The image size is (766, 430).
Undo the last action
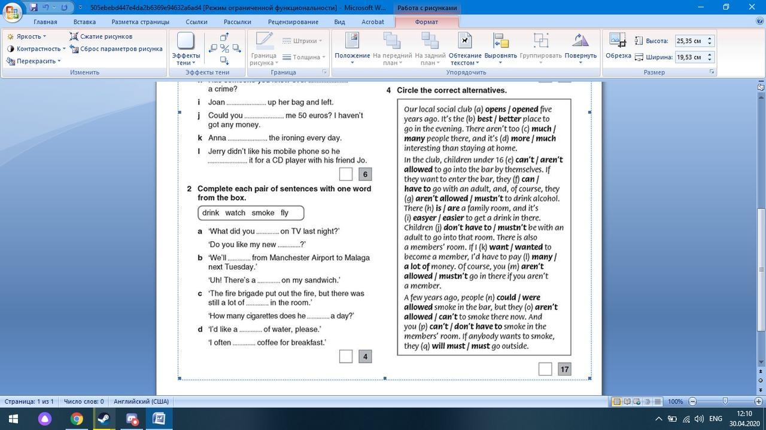coord(46,8)
